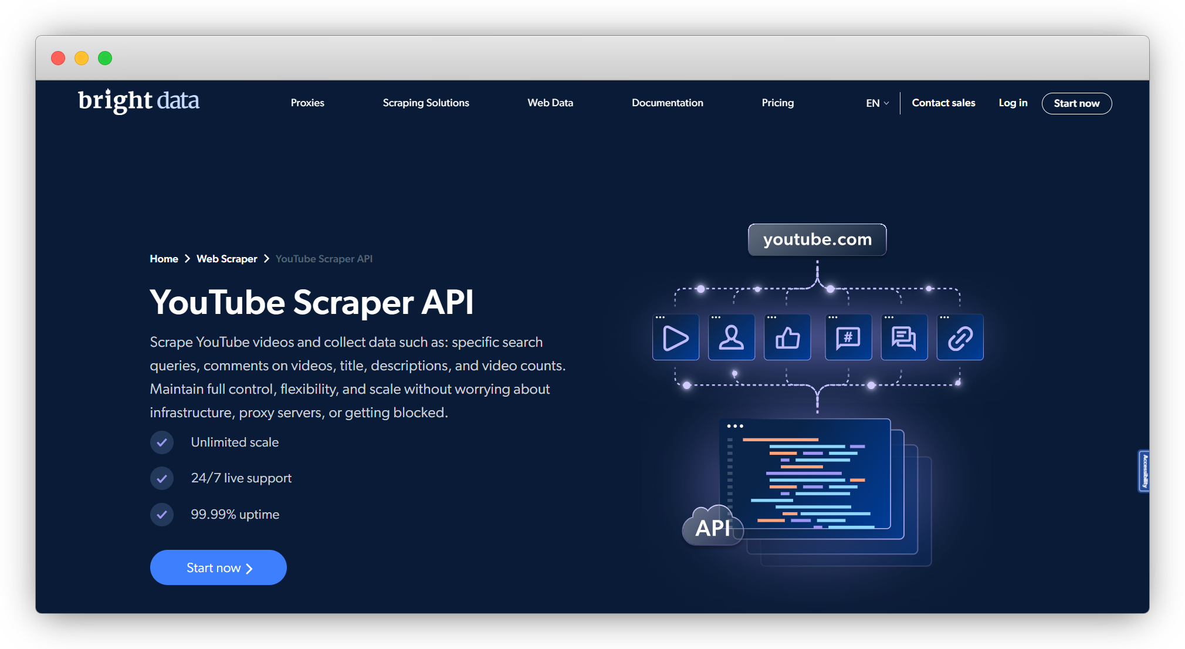Screen dimensions: 1185x649
Task: Go to the Pricing page
Action: (778, 103)
